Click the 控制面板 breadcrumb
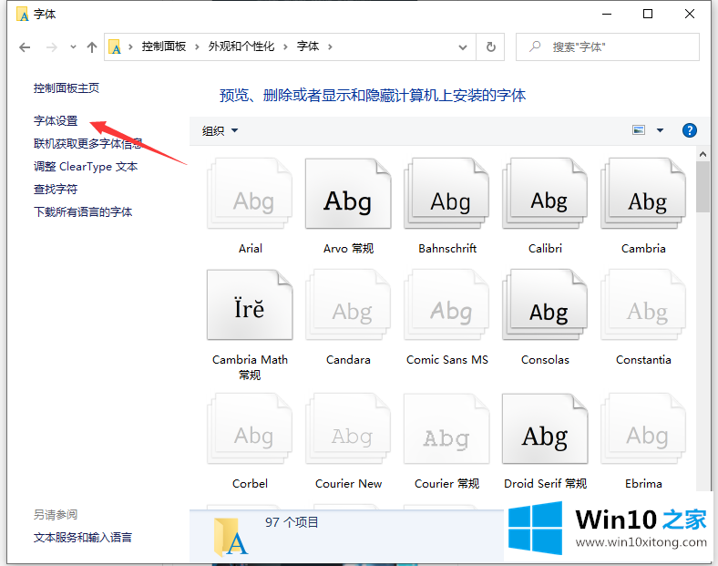This screenshot has height=566, width=718. [x=163, y=46]
